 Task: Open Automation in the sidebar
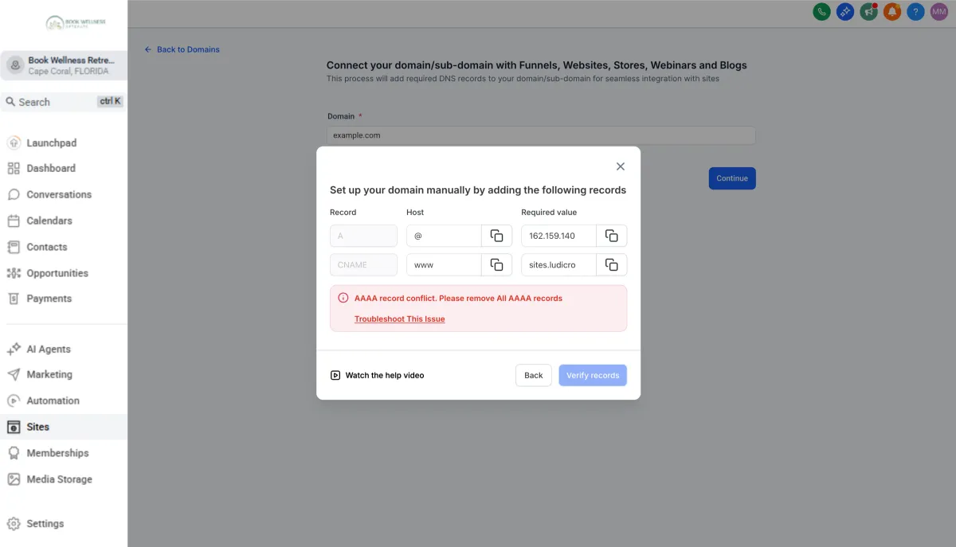click(x=53, y=400)
